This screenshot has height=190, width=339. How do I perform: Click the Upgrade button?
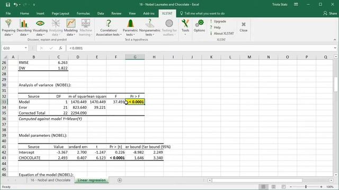(x=218, y=21)
